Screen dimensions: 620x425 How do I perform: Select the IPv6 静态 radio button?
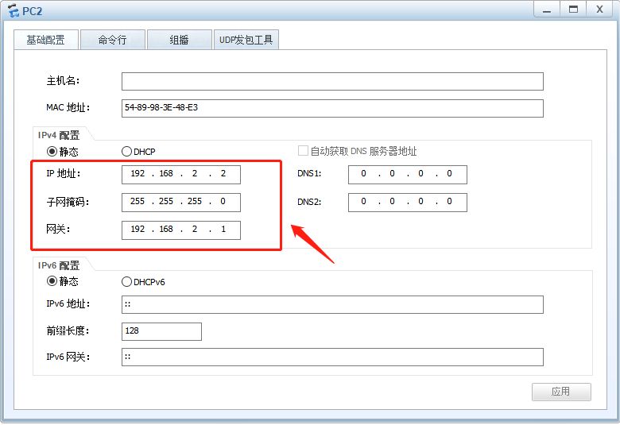(52, 281)
